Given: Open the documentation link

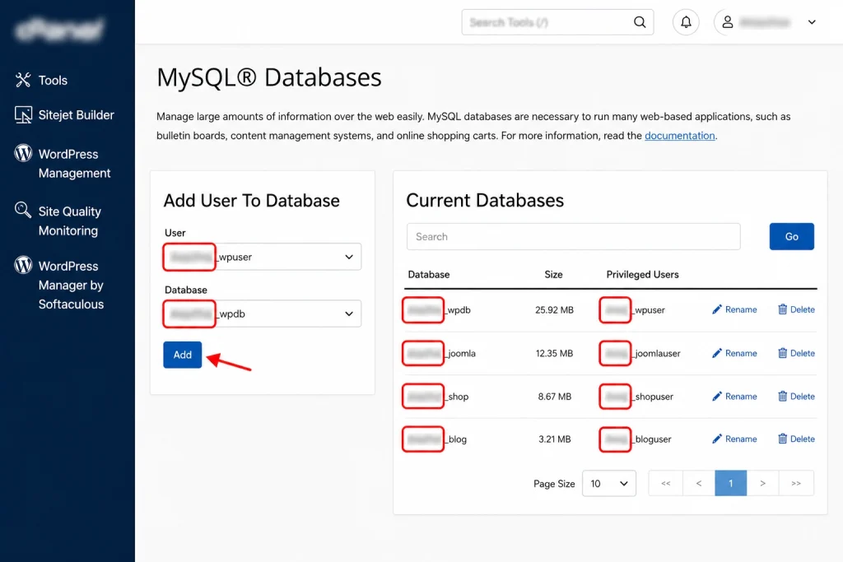Looking at the screenshot, I should (x=679, y=136).
